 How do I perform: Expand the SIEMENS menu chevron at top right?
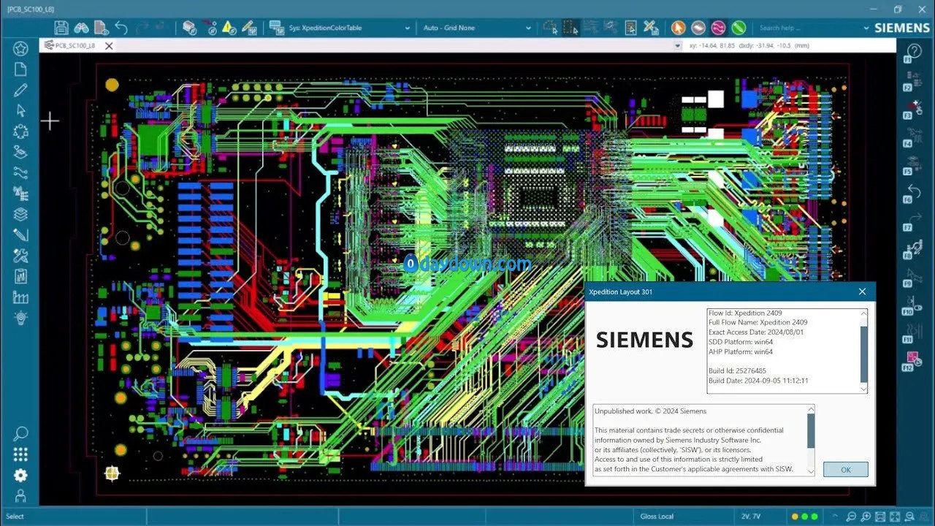868,28
